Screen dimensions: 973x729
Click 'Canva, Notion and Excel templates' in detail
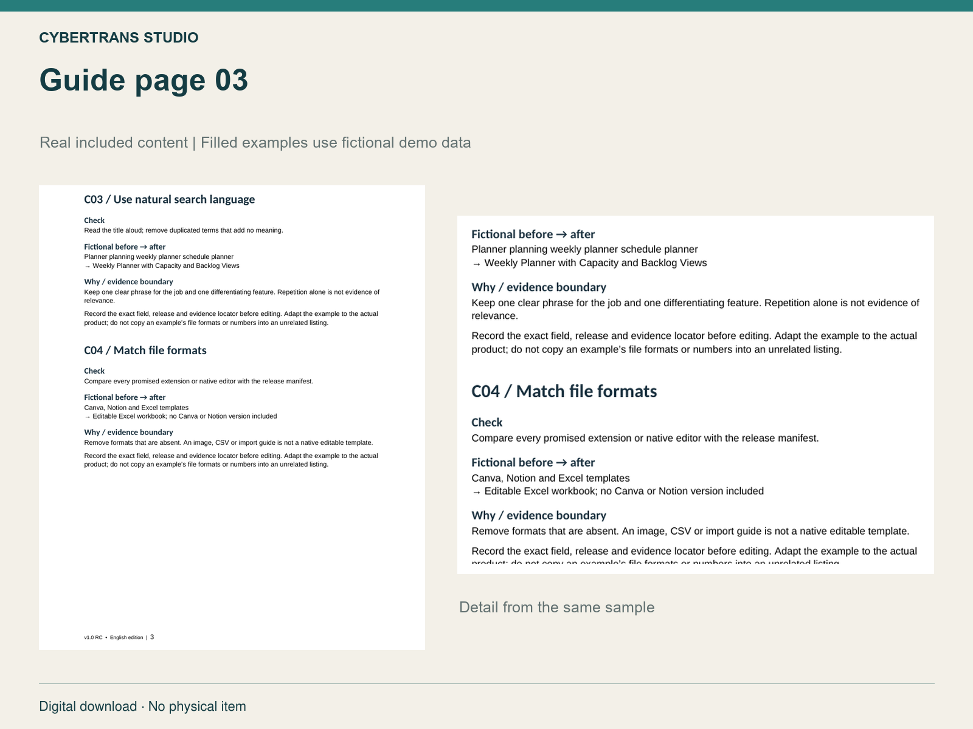(551, 478)
